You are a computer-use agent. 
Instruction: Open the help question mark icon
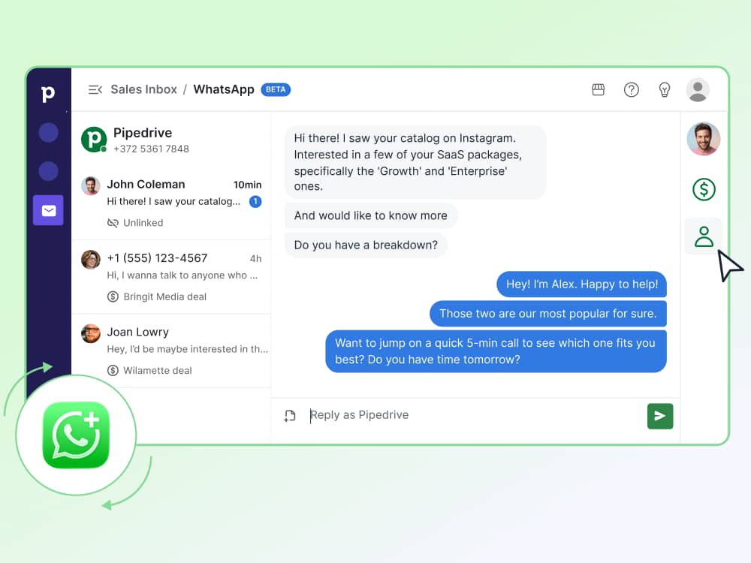pyautogui.click(x=632, y=89)
